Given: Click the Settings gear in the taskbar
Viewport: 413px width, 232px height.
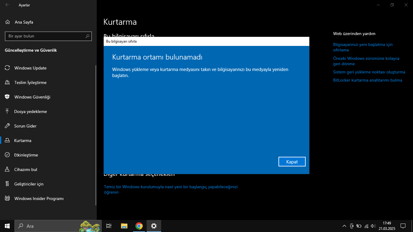Looking at the screenshot, I should pos(154,226).
